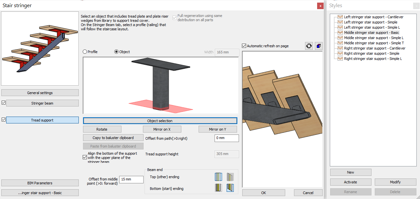This screenshot has height=199, width=420.
Task: Open the General settings page
Action: pyautogui.click(x=40, y=93)
